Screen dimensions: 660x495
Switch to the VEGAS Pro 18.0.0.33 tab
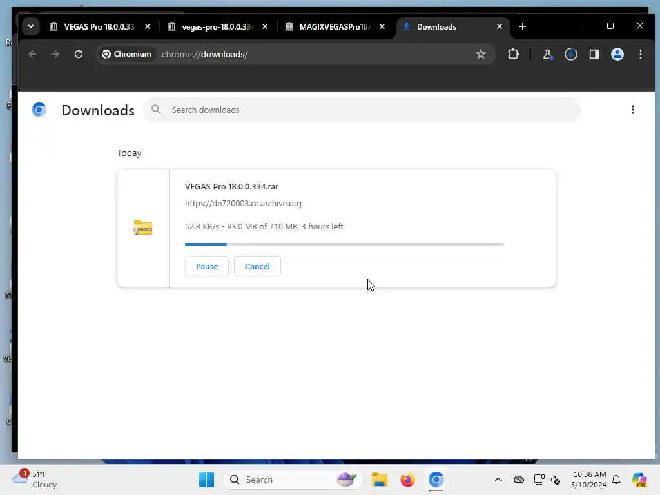point(99,26)
